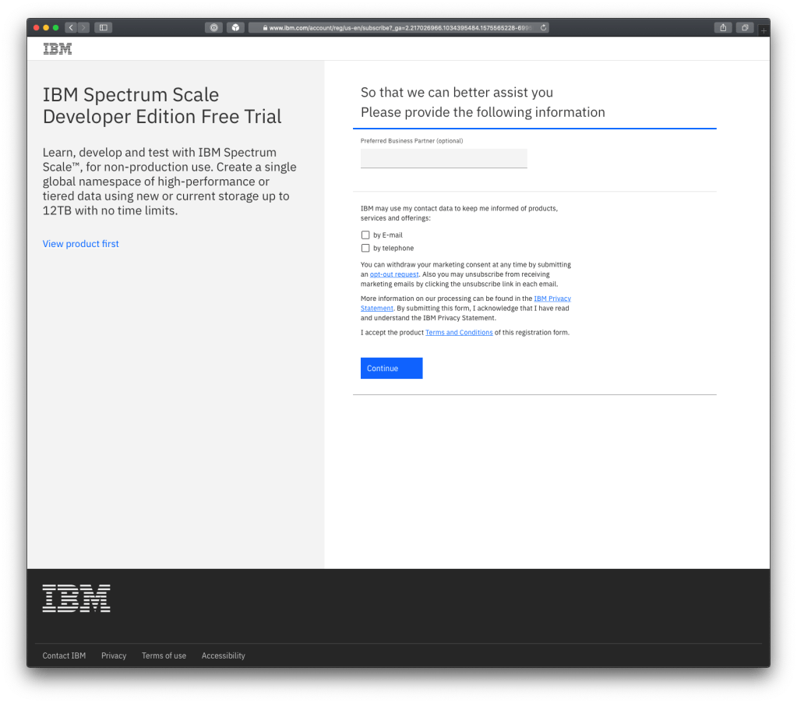This screenshot has width=797, height=703.
Task: Toggle the Safari sidebar button
Action: (x=103, y=28)
